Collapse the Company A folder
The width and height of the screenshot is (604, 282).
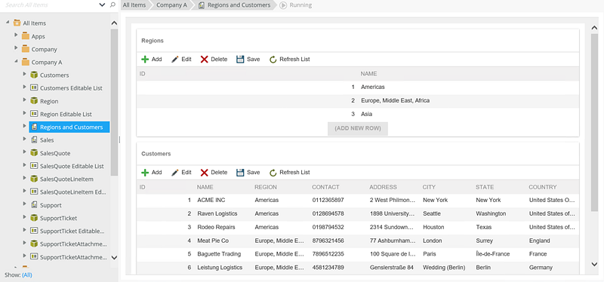point(16,62)
